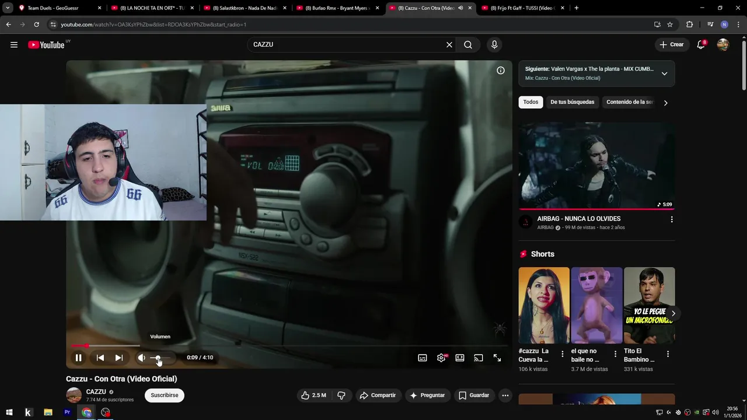This screenshot has width=747, height=420.
Task: Enter full screen mode
Action: tap(497, 358)
